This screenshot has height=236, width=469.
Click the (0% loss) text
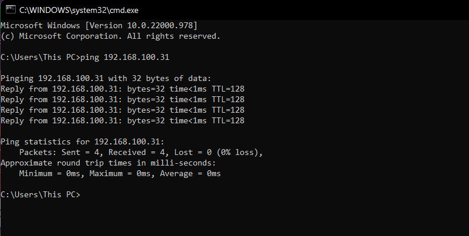point(237,153)
